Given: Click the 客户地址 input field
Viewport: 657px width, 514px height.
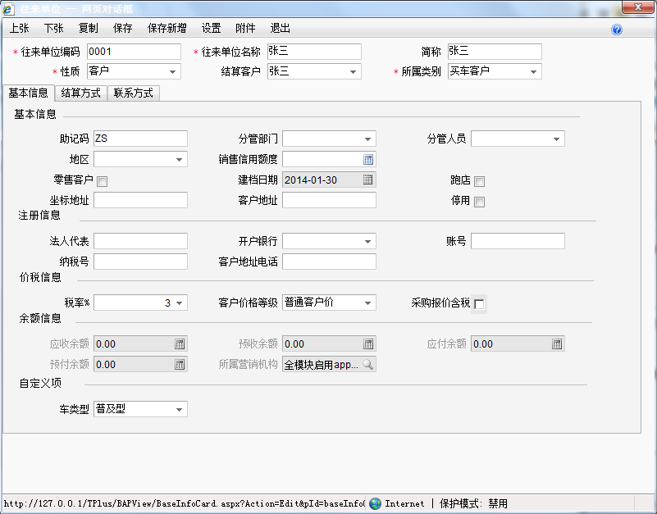Looking at the screenshot, I should pos(329,200).
